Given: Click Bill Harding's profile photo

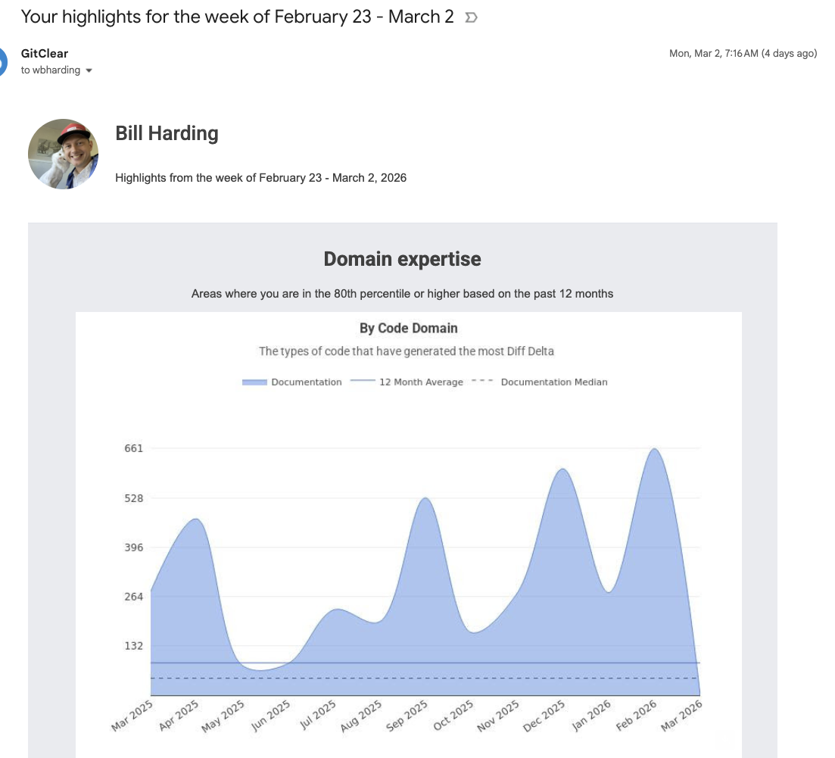Looking at the screenshot, I should pos(63,154).
